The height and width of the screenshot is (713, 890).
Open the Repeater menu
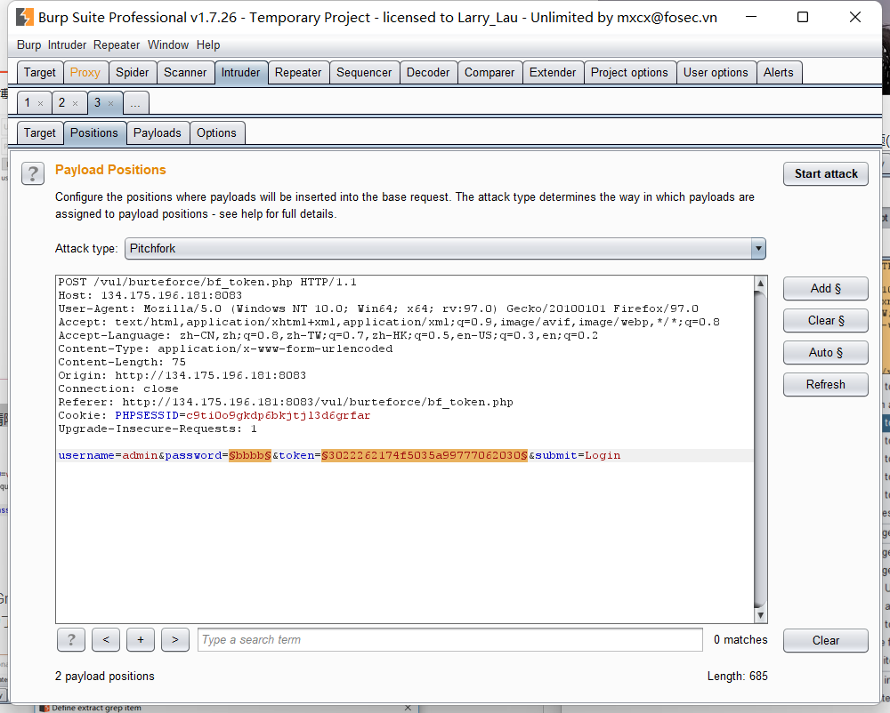pos(117,44)
